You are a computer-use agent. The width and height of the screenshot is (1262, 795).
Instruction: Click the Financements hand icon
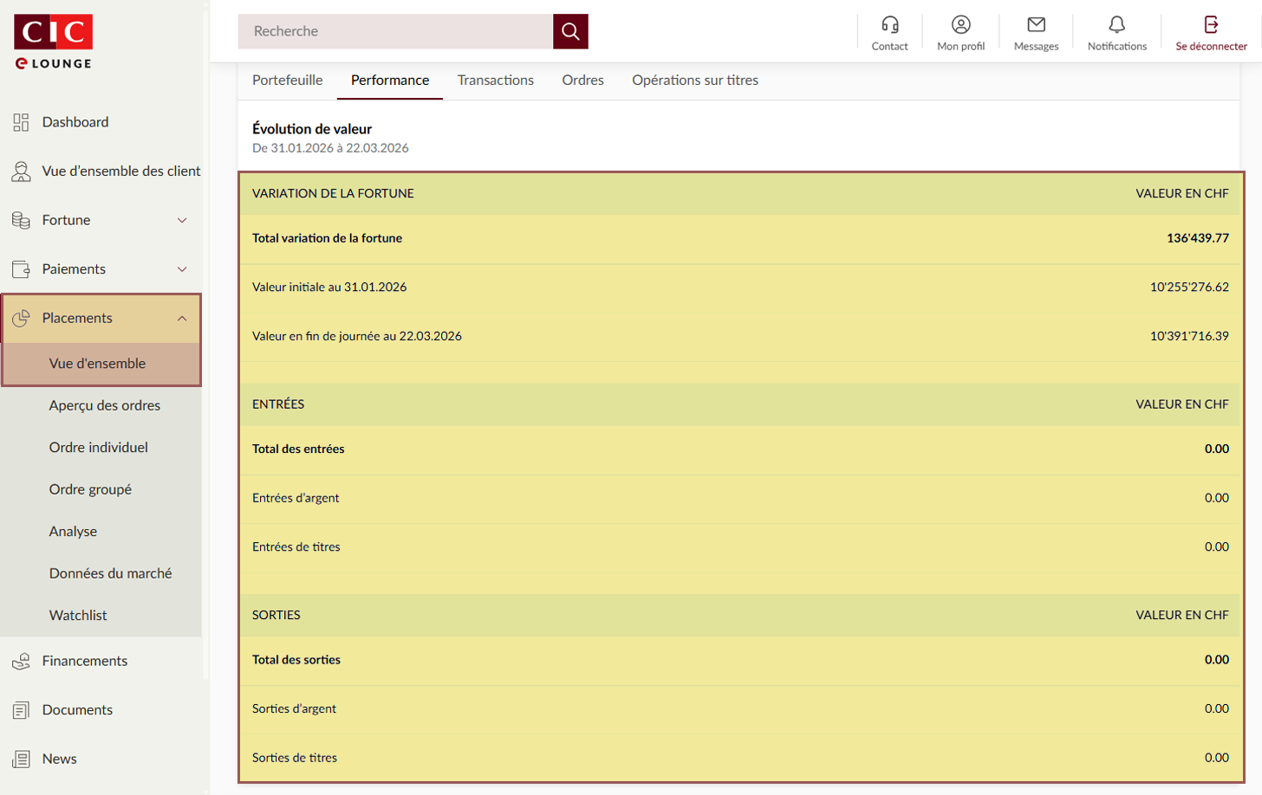point(21,662)
